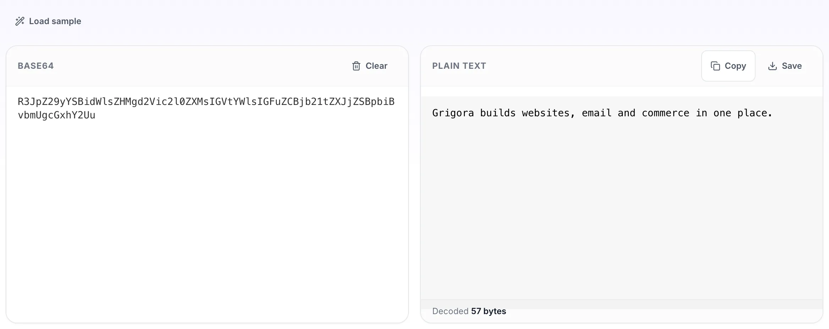Copy the decoded plain text
Image resolution: width=829 pixels, height=329 pixels.
pyautogui.click(x=728, y=66)
